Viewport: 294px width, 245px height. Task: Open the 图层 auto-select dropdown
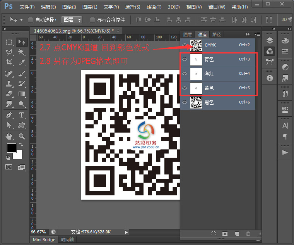click(72, 20)
